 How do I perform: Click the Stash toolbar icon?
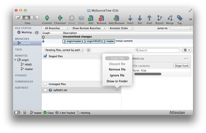pos(81,18)
